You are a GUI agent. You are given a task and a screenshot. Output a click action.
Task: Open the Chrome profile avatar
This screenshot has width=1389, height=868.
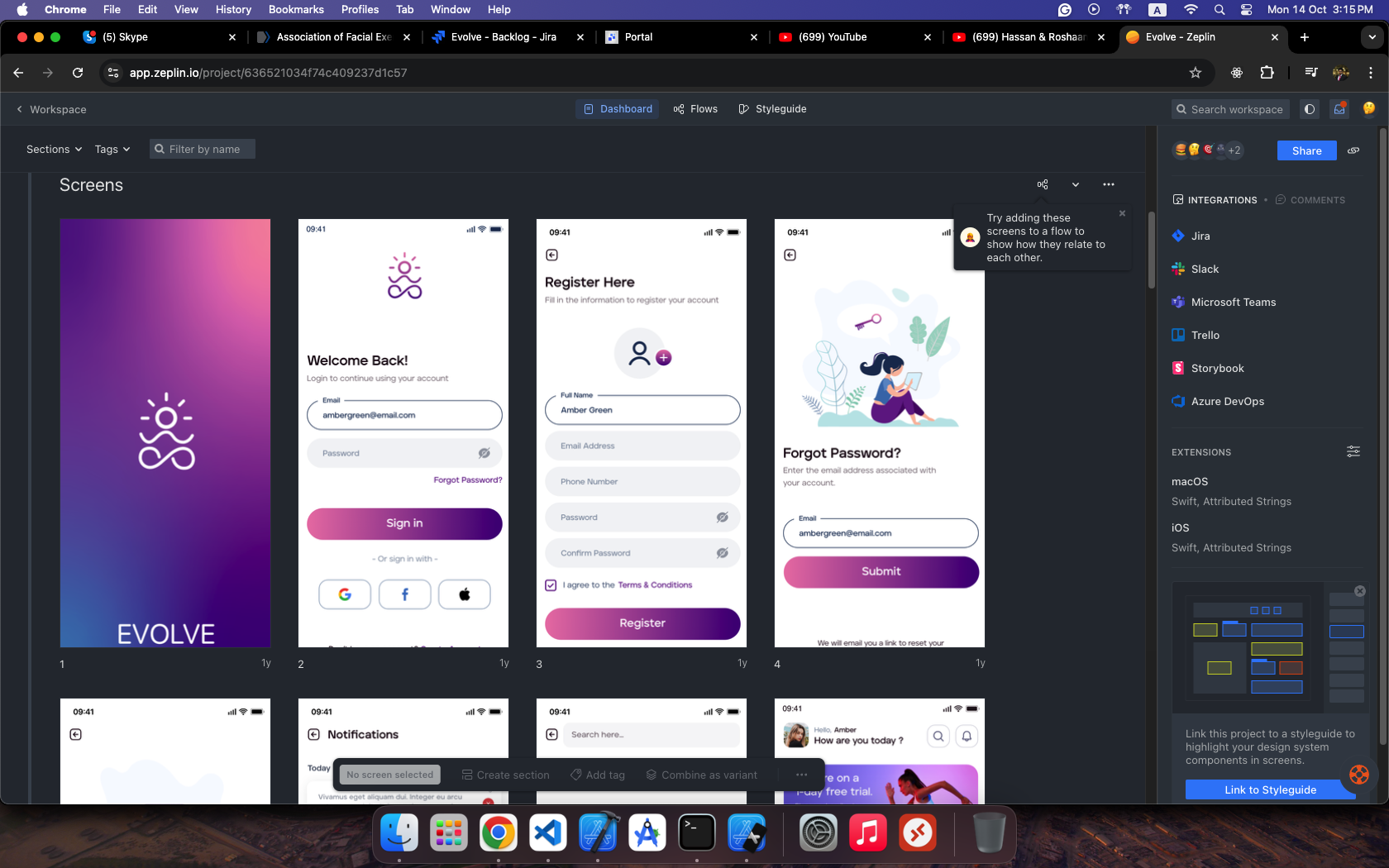[x=1341, y=73]
